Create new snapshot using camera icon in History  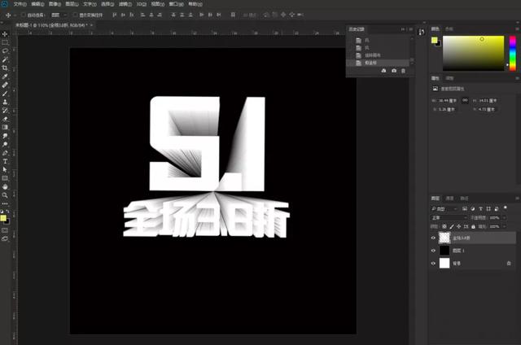tap(394, 72)
